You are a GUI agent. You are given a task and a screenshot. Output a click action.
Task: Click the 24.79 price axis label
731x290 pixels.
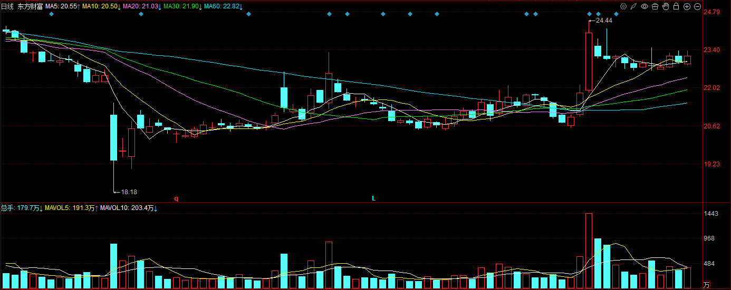[x=712, y=12]
